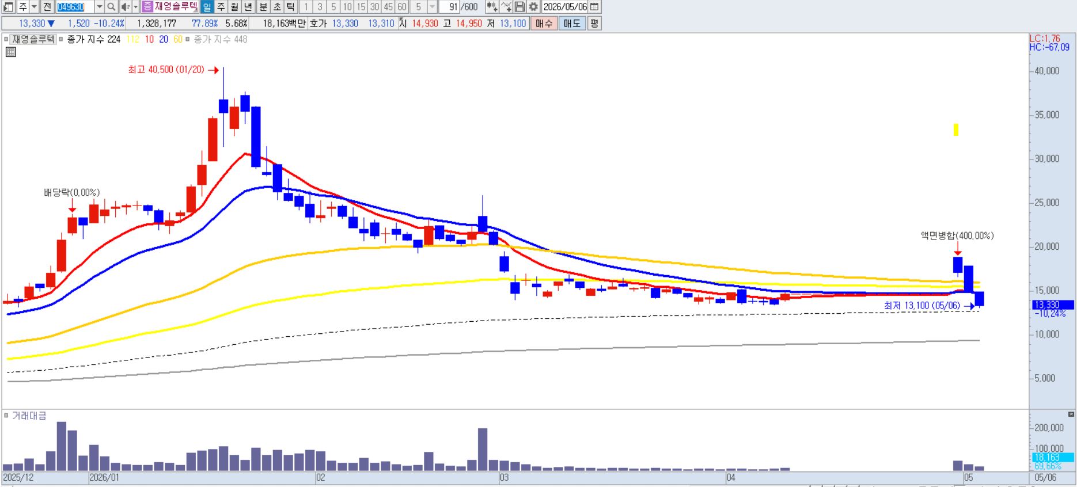1077x487 pixels.
Task: Choose interval 30 button
Action: pyautogui.click(x=375, y=7)
